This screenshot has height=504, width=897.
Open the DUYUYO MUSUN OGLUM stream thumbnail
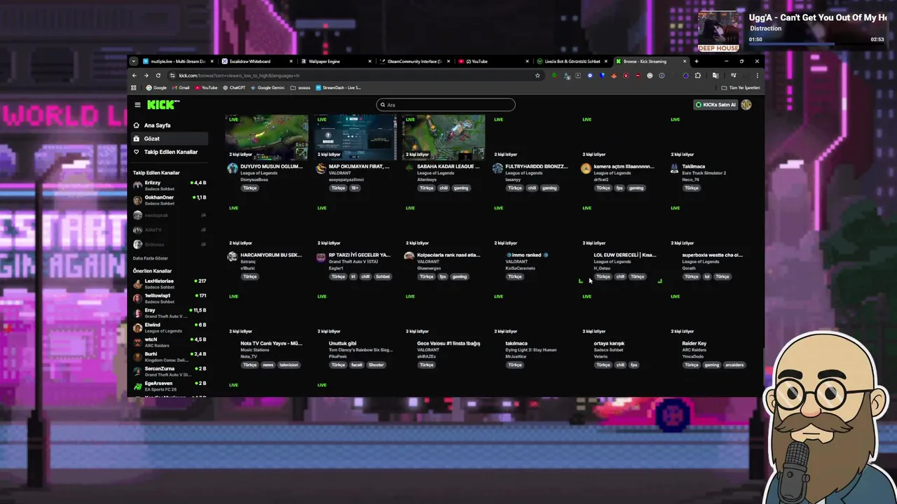click(267, 137)
